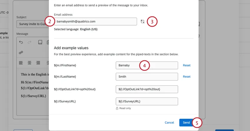The height and width of the screenshot is (131, 250).
Task: Align message text to the right
Action: (38, 62)
